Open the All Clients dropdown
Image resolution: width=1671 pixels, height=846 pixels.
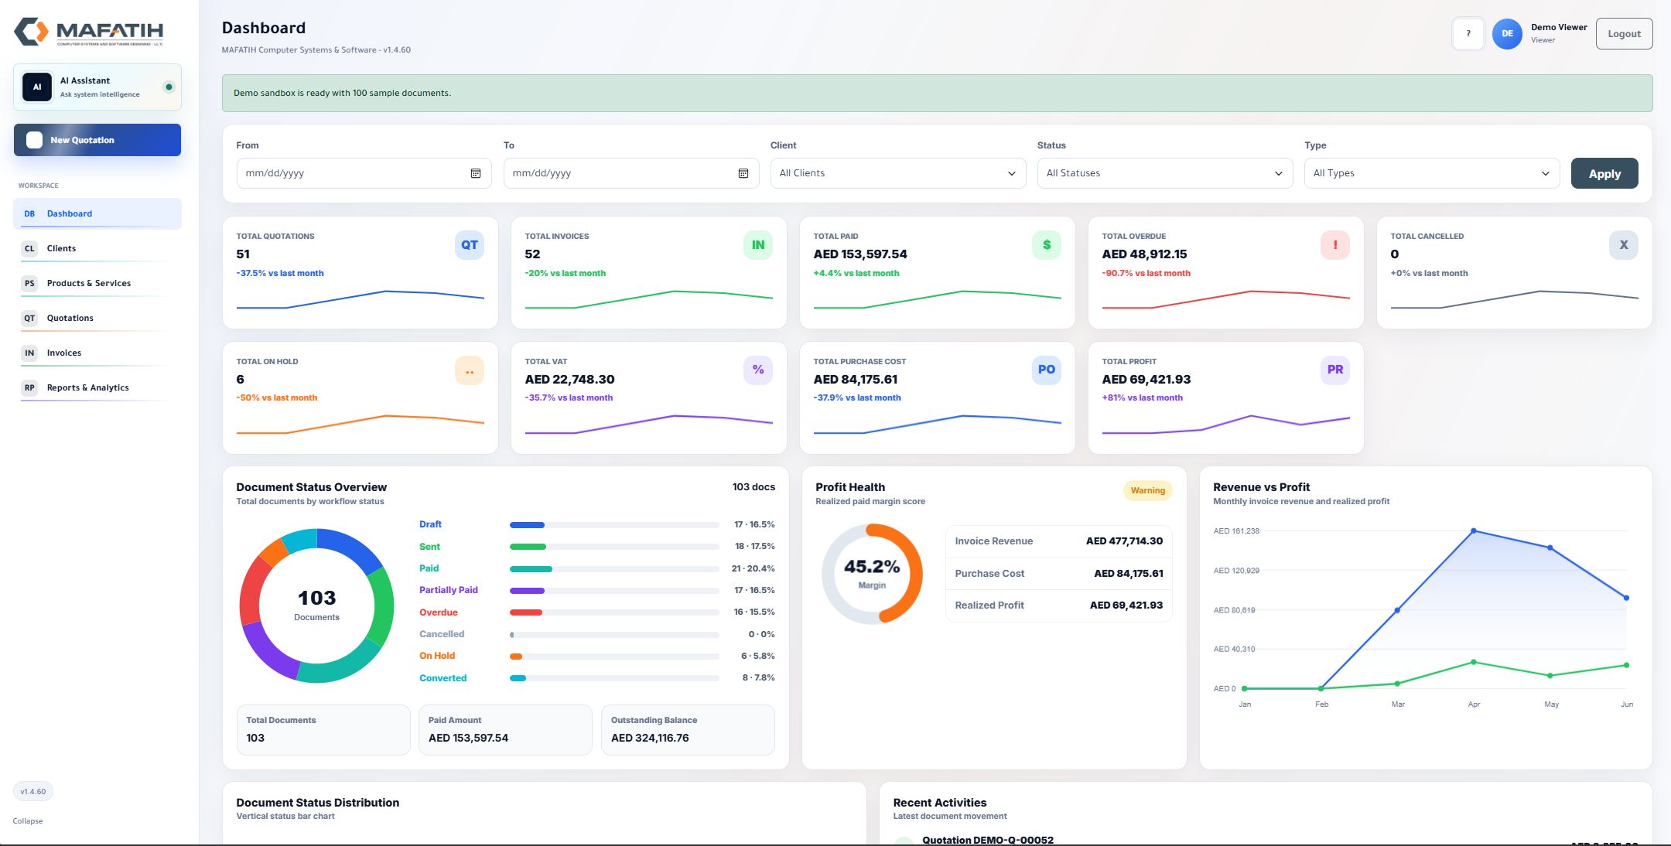point(898,173)
